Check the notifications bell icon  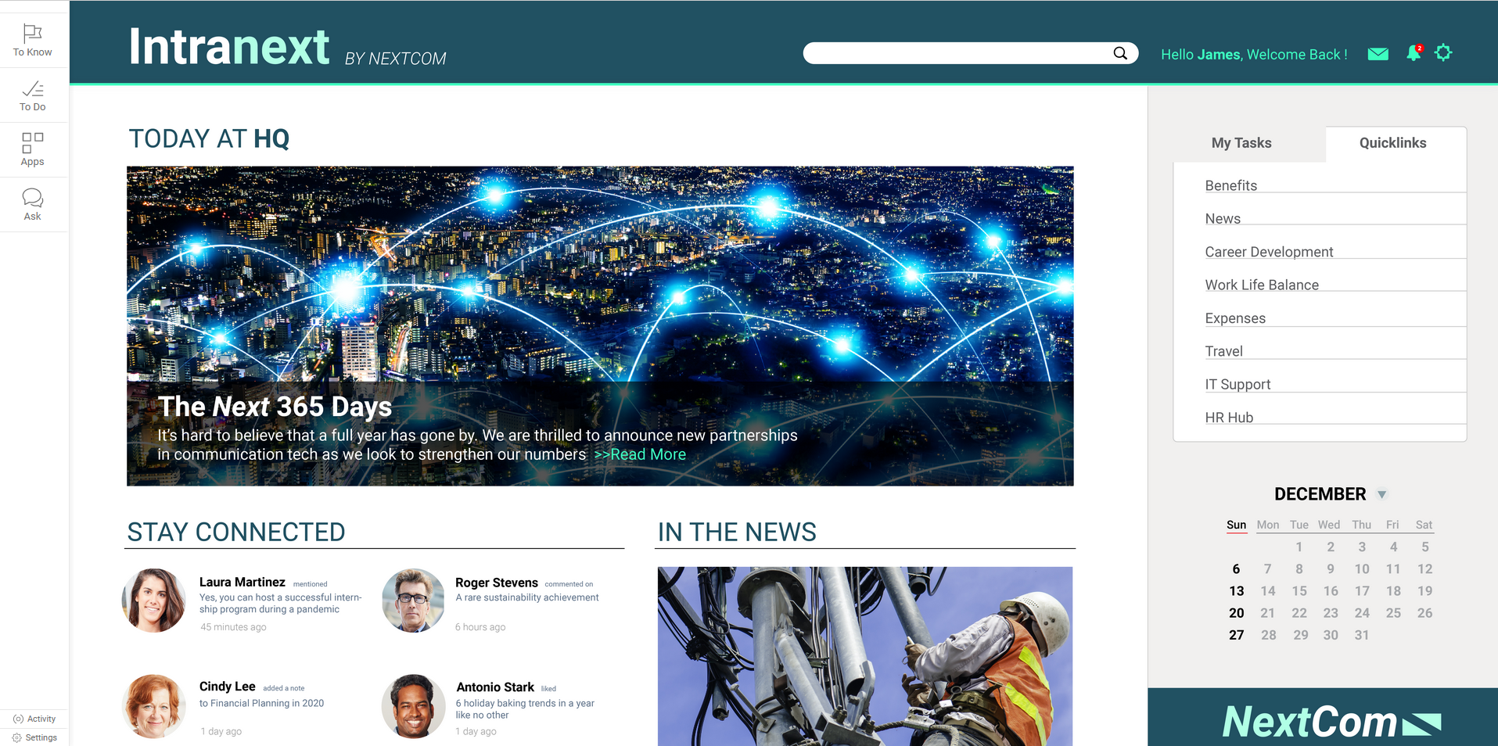[1414, 53]
